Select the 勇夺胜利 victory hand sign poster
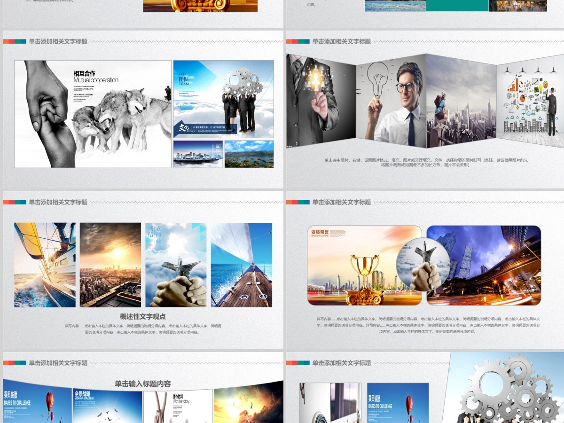The image size is (564, 423). click(x=178, y=406)
